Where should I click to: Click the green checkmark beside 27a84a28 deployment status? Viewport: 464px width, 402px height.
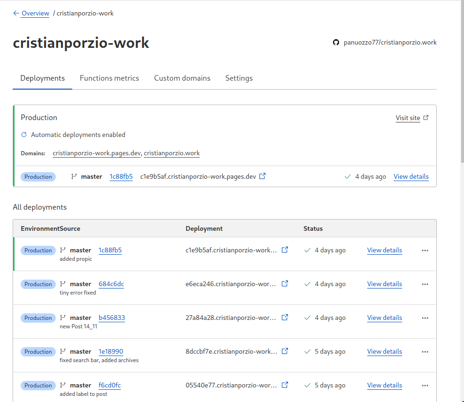pyautogui.click(x=307, y=318)
